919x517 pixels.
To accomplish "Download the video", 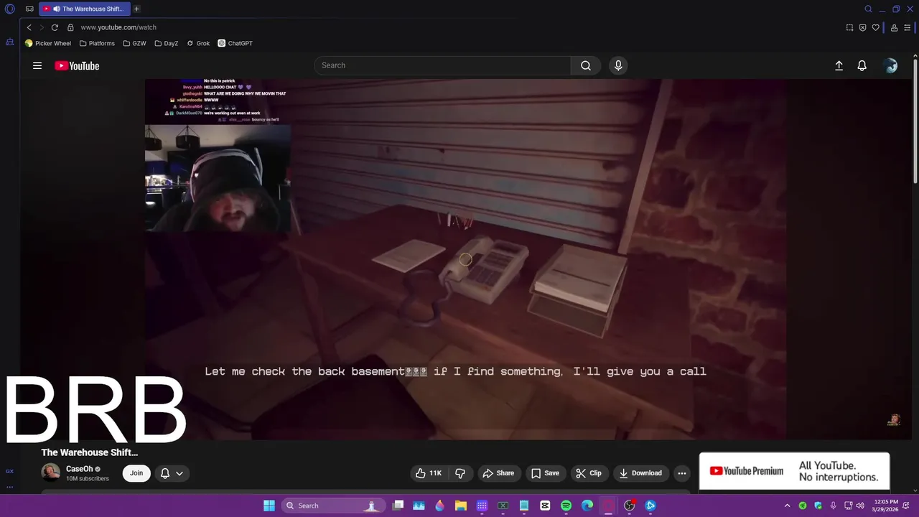I will pyautogui.click(x=640, y=473).
